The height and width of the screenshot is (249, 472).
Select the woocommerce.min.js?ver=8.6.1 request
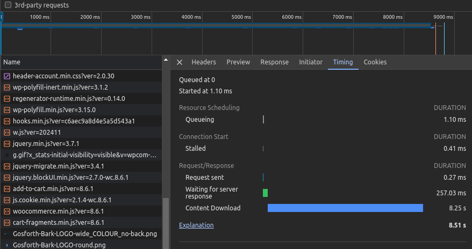[81, 211]
